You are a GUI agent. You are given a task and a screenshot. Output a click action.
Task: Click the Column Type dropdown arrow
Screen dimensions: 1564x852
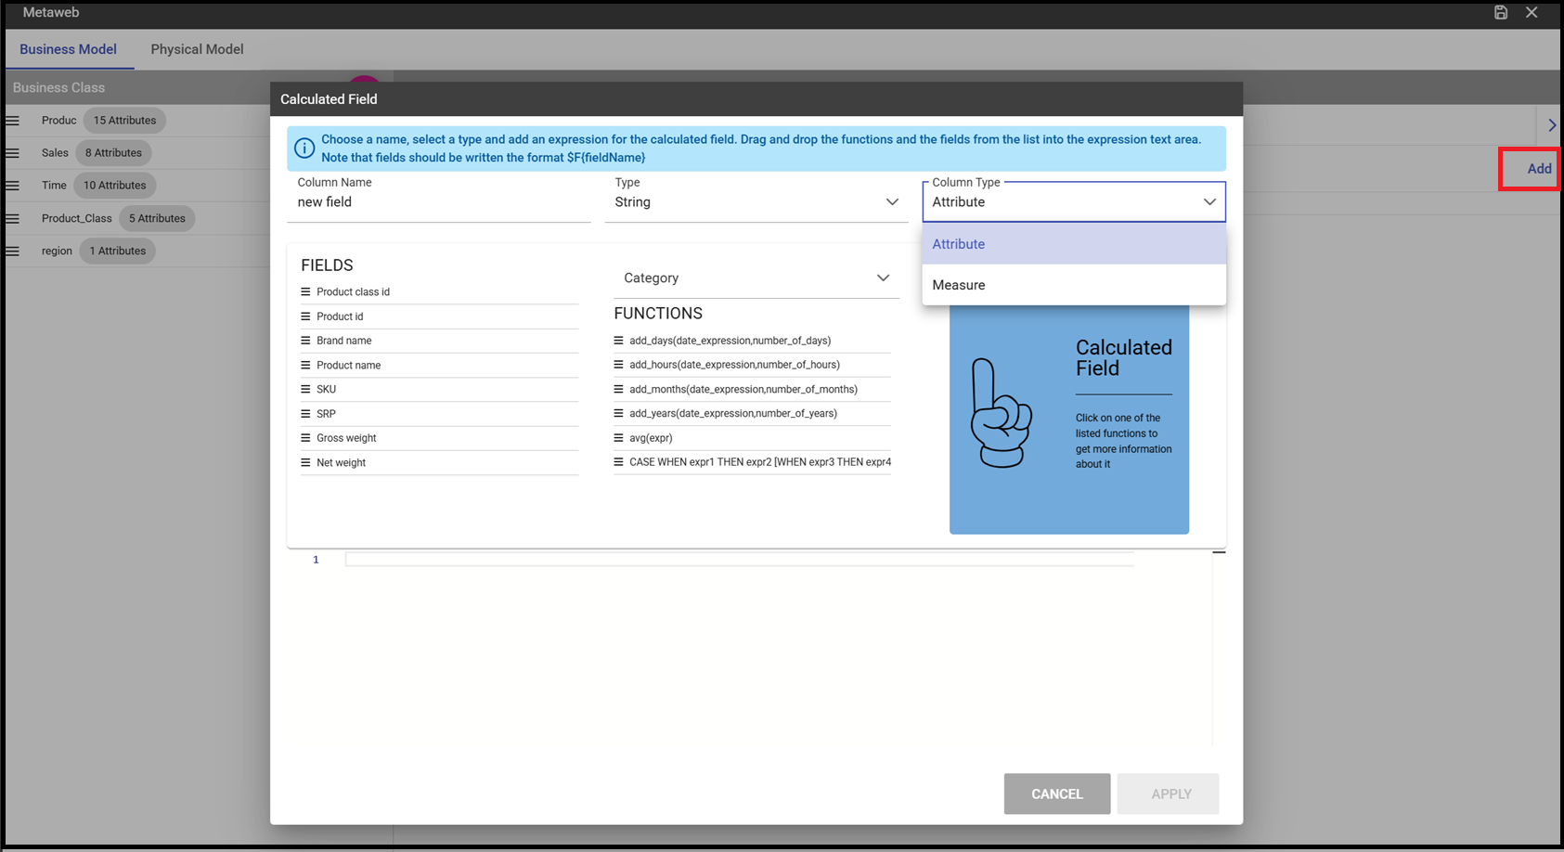pyautogui.click(x=1209, y=202)
